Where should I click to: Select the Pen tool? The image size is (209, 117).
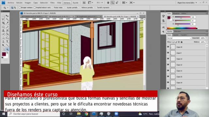[3, 42]
